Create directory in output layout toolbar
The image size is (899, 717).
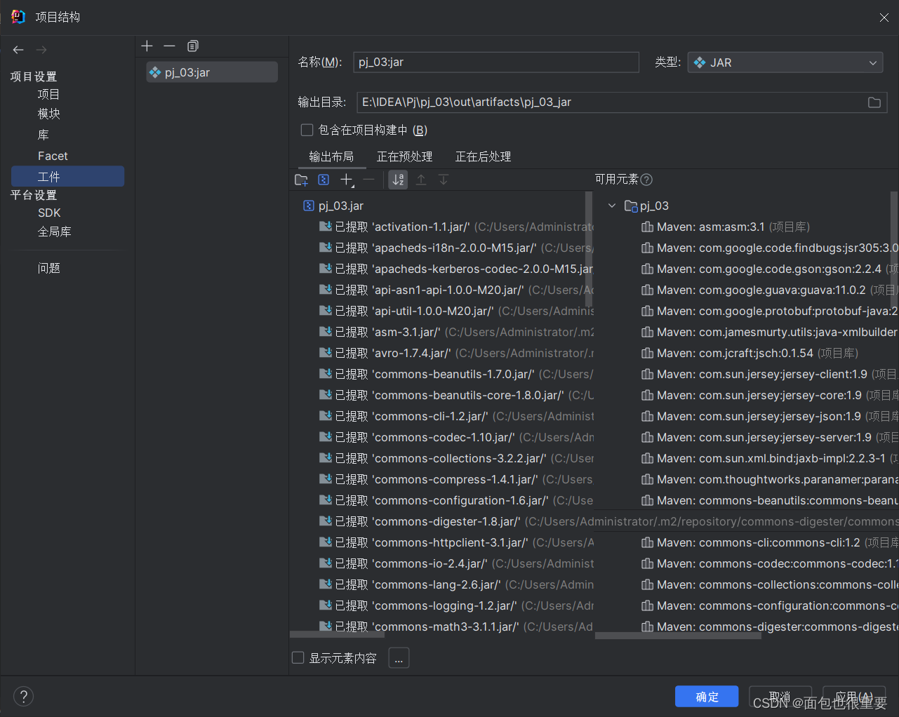coord(301,180)
